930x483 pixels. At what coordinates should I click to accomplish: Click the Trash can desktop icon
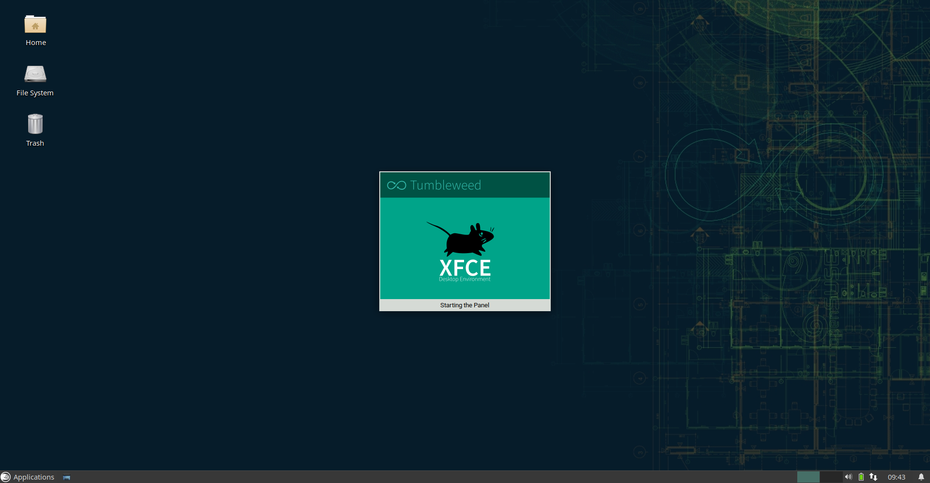click(x=35, y=124)
